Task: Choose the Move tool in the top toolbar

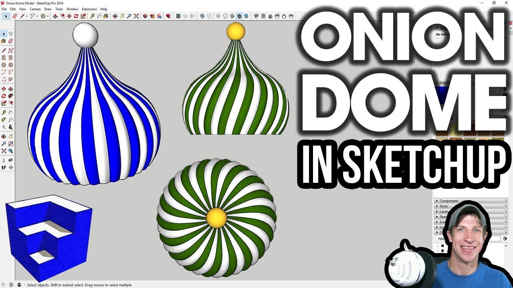Action: point(69,16)
